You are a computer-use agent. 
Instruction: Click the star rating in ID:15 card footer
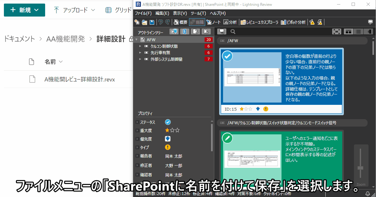tap(246, 109)
